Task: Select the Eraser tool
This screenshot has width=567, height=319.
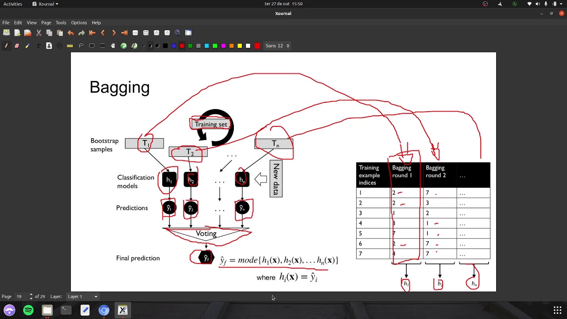Action: pyautogui.click(x=17, y=46)
